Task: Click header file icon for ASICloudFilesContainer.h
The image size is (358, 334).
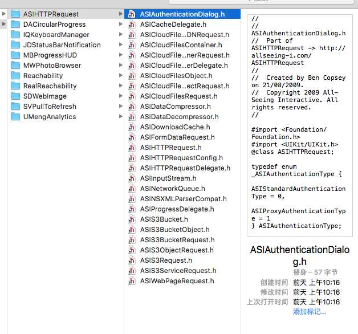Action: [132, 45]
